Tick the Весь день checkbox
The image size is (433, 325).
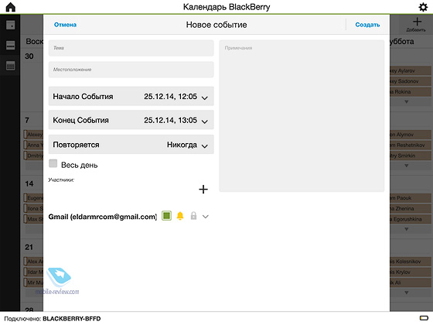pos(53,163)
